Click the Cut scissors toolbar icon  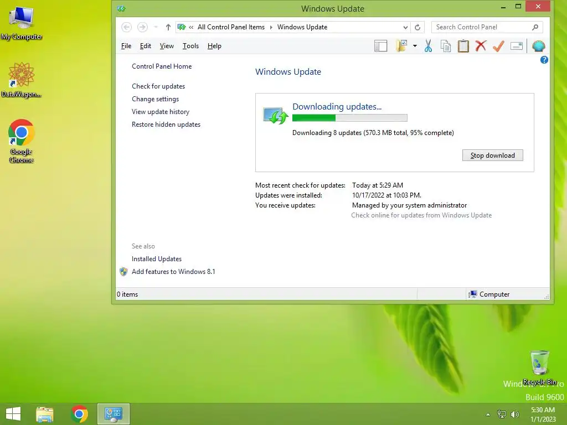point(428,46)
